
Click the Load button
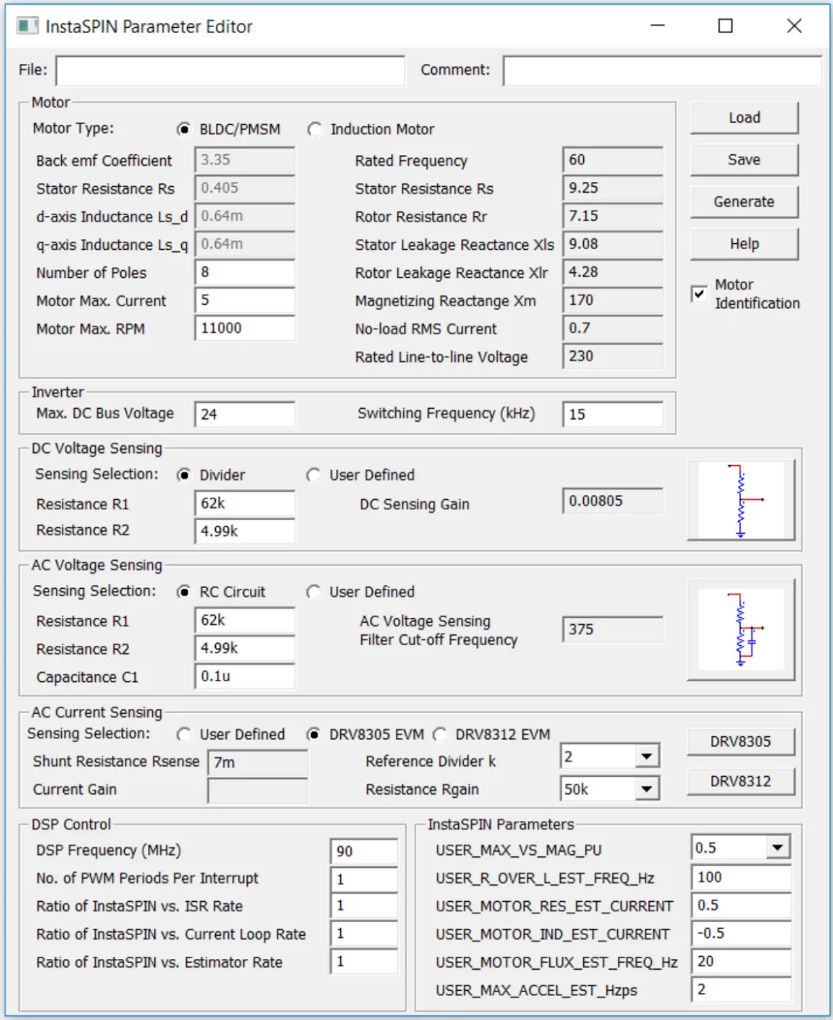point(744,118)
